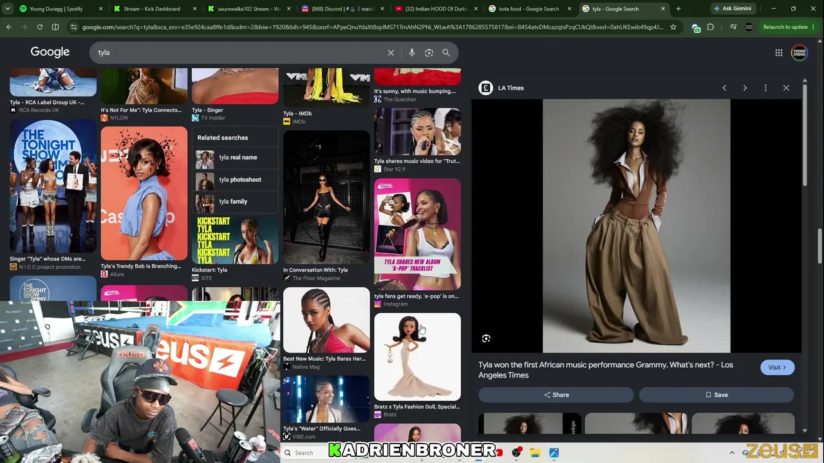The height and width of the screenshot is (463, 824).
Task: Open a new browser tab
Action: click(x=679, y=9)
